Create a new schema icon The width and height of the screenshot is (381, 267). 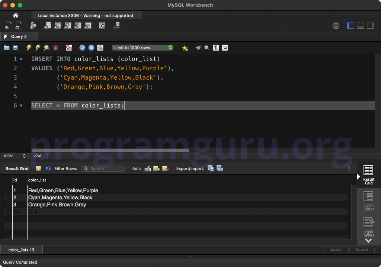(48, 26)
